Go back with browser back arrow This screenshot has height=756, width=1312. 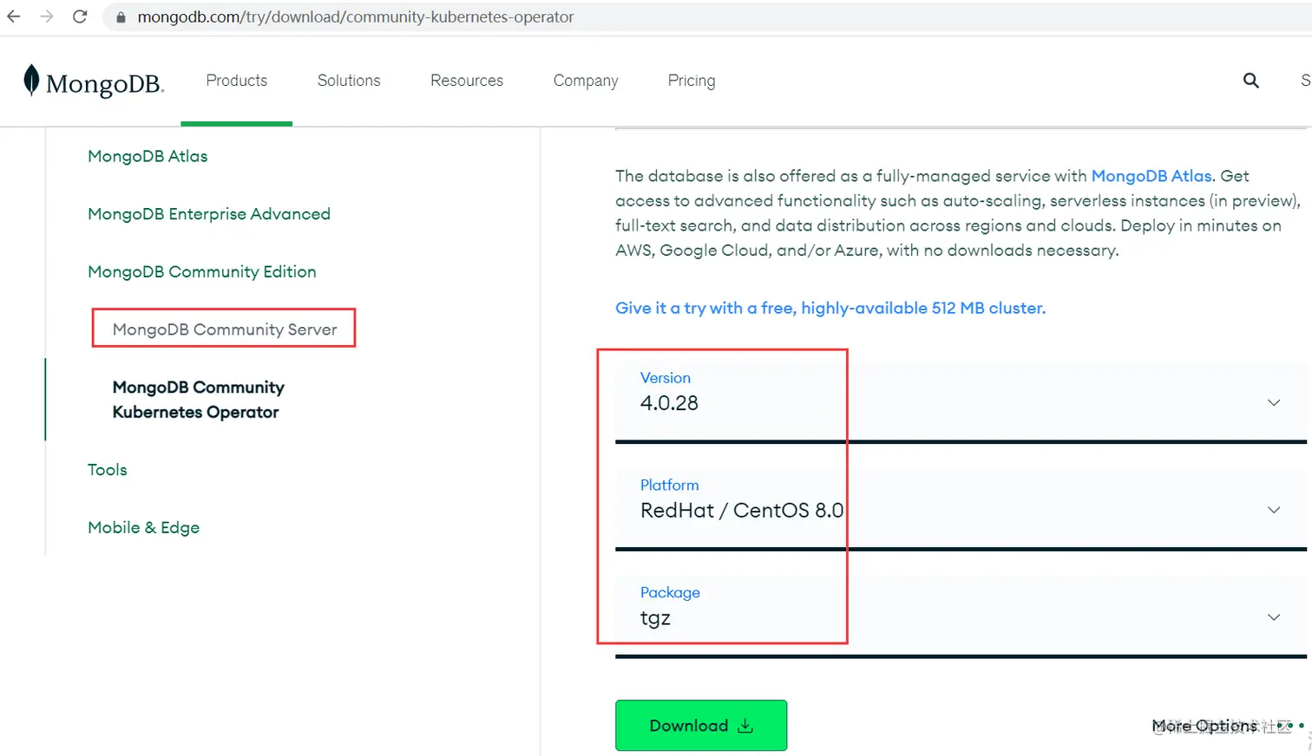tap(14, 16)
